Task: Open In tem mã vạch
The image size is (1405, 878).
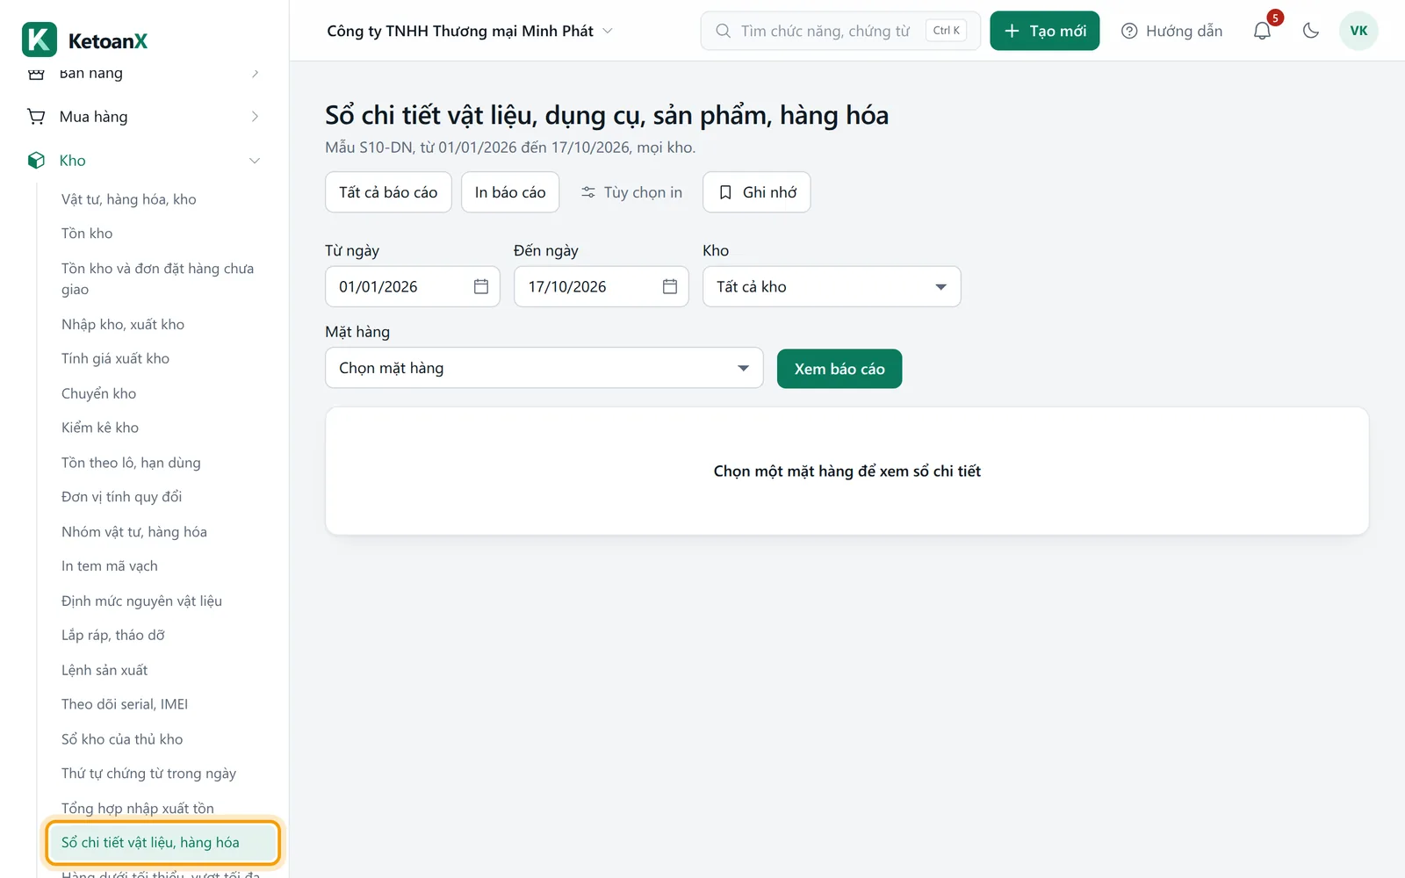Action: [110, 566]
